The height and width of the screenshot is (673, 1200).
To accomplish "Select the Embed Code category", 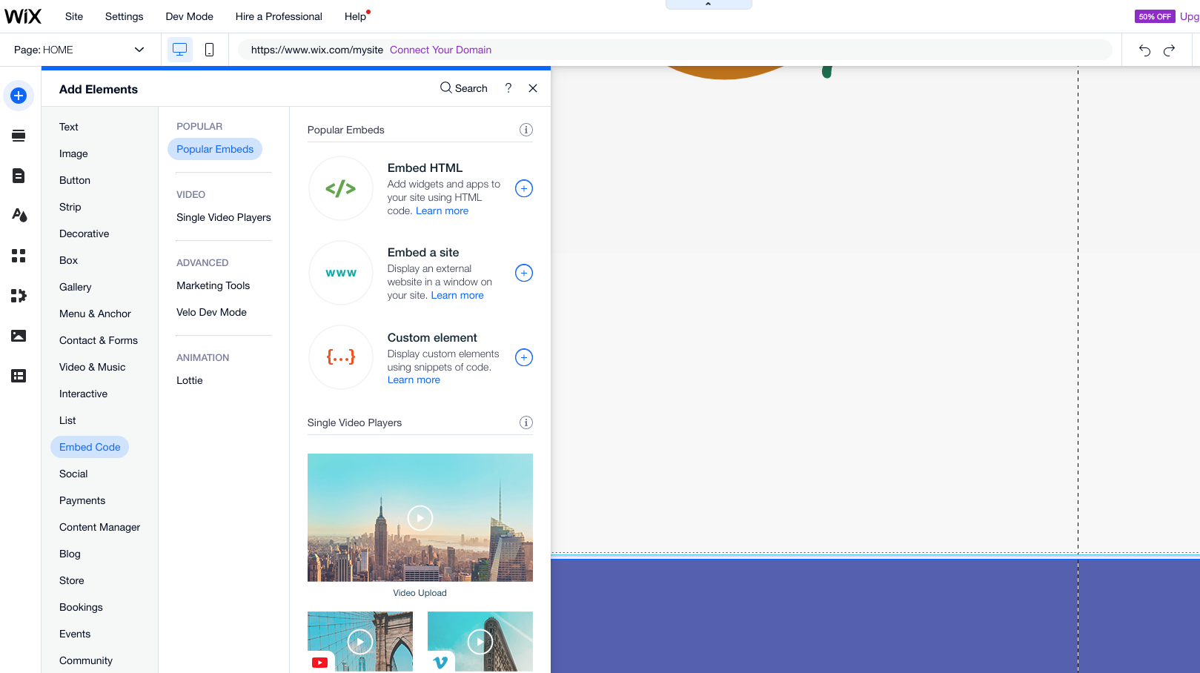I will pos(90,447).
